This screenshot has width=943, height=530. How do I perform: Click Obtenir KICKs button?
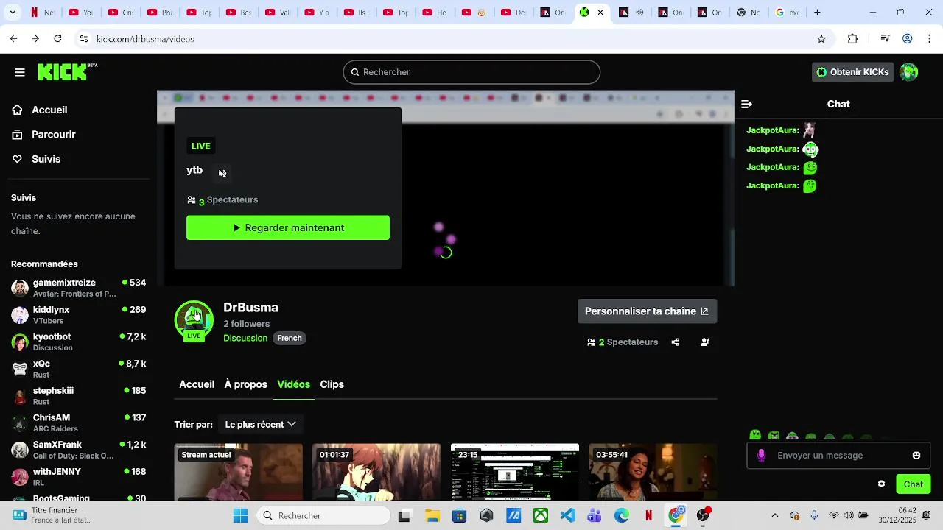[852, 72]
